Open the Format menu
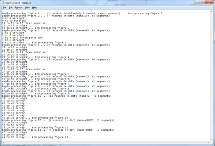Screen dimensions: 215x146 point(19,8)
